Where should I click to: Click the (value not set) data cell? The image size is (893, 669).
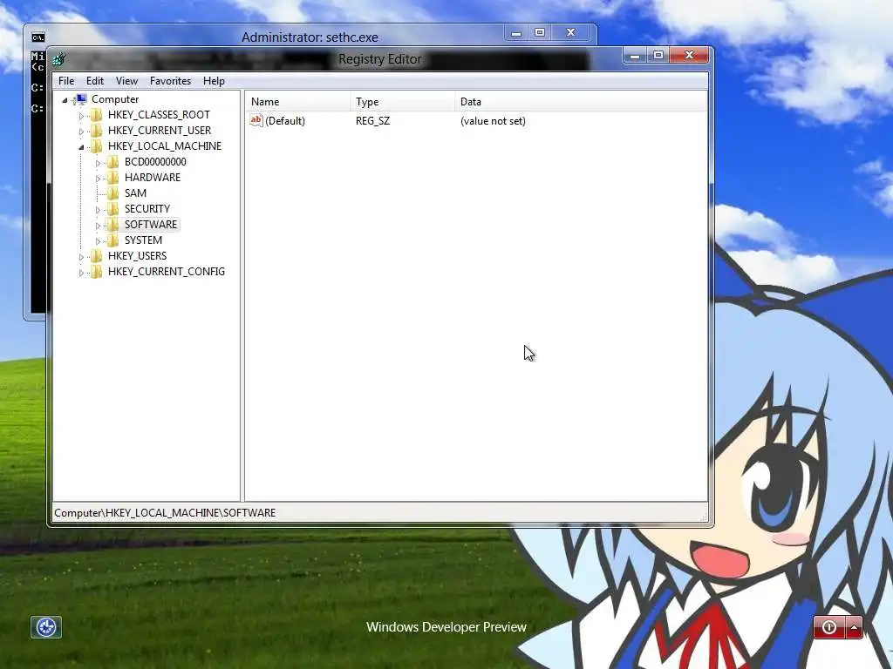coord(494,120)
